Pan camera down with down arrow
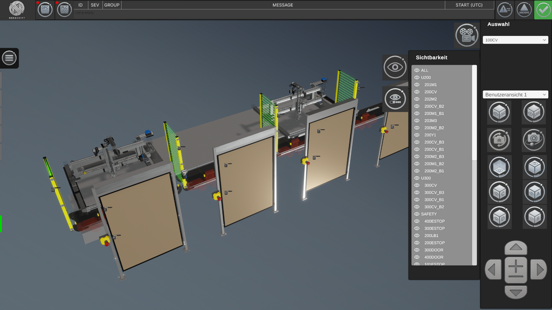 pyautogui.click(x=516, y=292)
